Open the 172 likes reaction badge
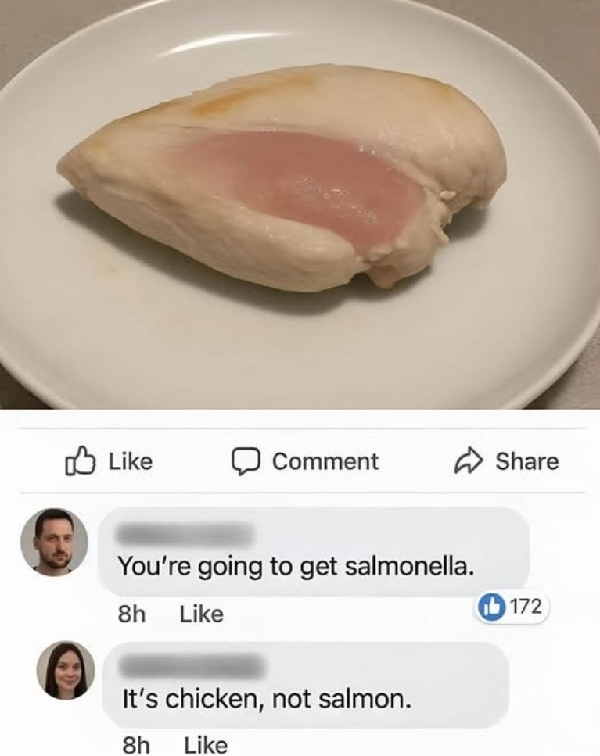The width and height of the screenshot is (600, 756). pos(513,607)
